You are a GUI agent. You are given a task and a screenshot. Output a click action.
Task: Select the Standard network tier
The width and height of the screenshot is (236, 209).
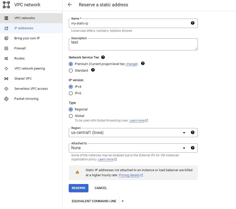(x=71, y=71)
